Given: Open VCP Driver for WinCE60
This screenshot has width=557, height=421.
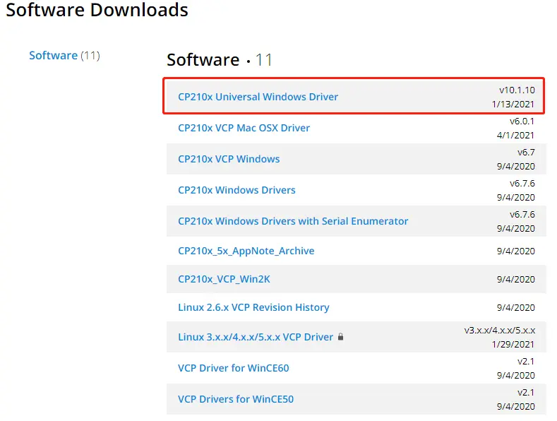Looking at the screenshot, I should [233, 368].
